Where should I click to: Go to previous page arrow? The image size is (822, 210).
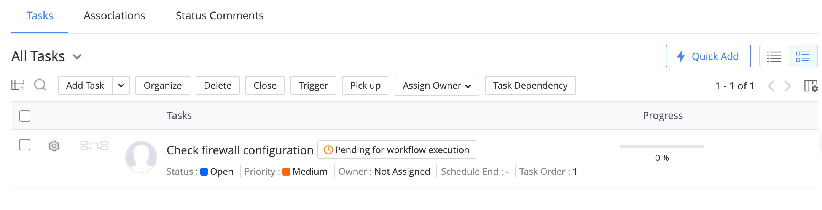click(x=771, y=86)
